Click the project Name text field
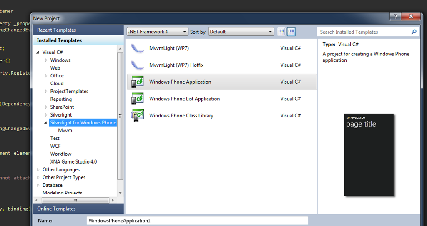Screen dimensions: 427x226 [197, 221]
